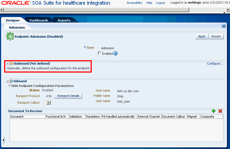Click the Status Disabled value

coord(47,90)
